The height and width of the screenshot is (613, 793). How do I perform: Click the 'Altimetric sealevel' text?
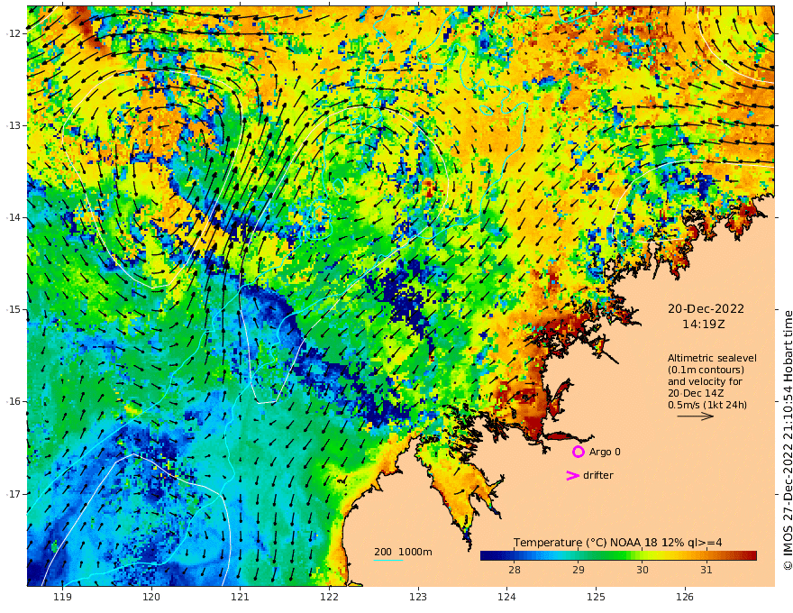click(712, 358)
